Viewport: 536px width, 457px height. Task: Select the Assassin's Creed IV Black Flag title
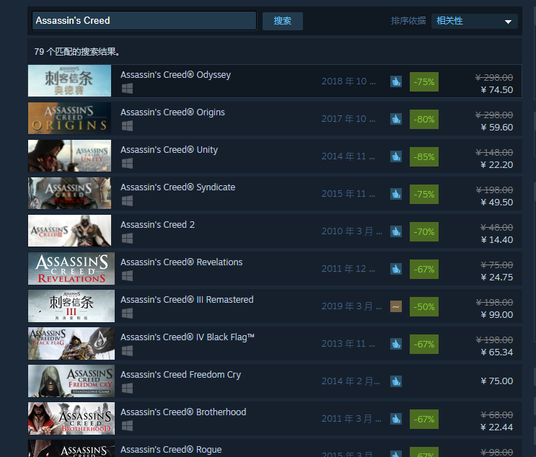pos(188,337)
